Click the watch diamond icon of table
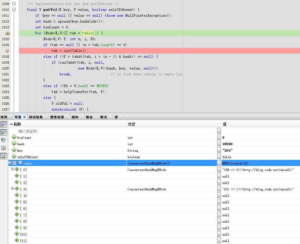The image size is (300, 244). 20,163
